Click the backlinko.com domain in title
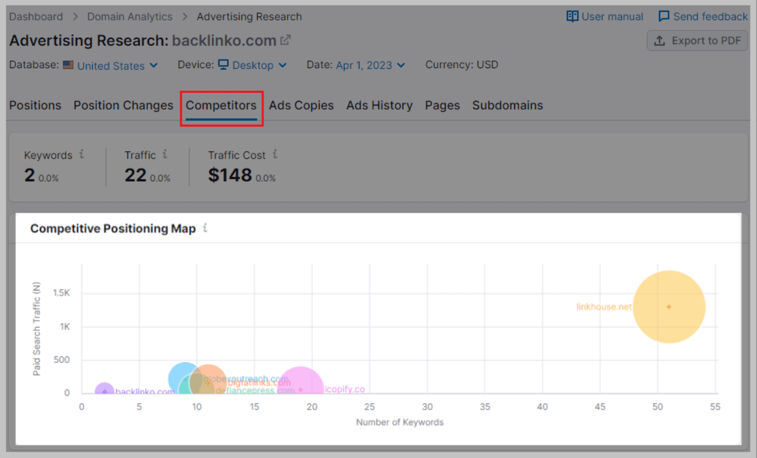 (224, 41)
